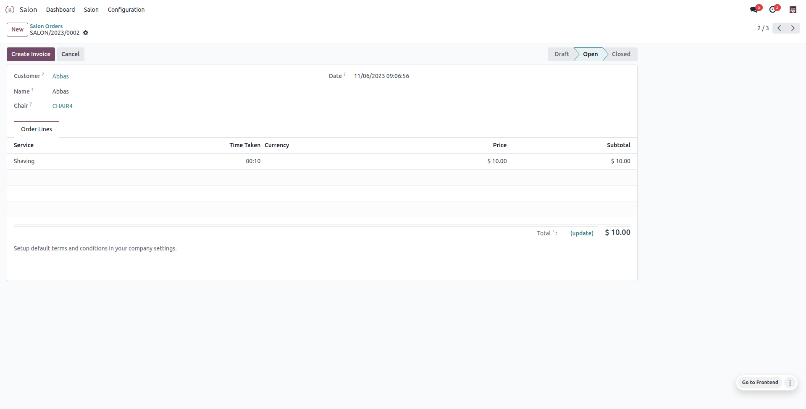Click the Salon app name label
Screen dimensions: 806x409
click(x=28, y=10)
